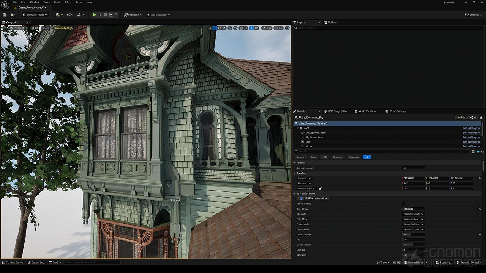Open the Sky Mode Volumetric Clouds dropdown

pyautogui.click(x=413, y=214)
